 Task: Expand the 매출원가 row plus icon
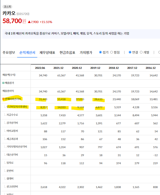click(3, 83)
